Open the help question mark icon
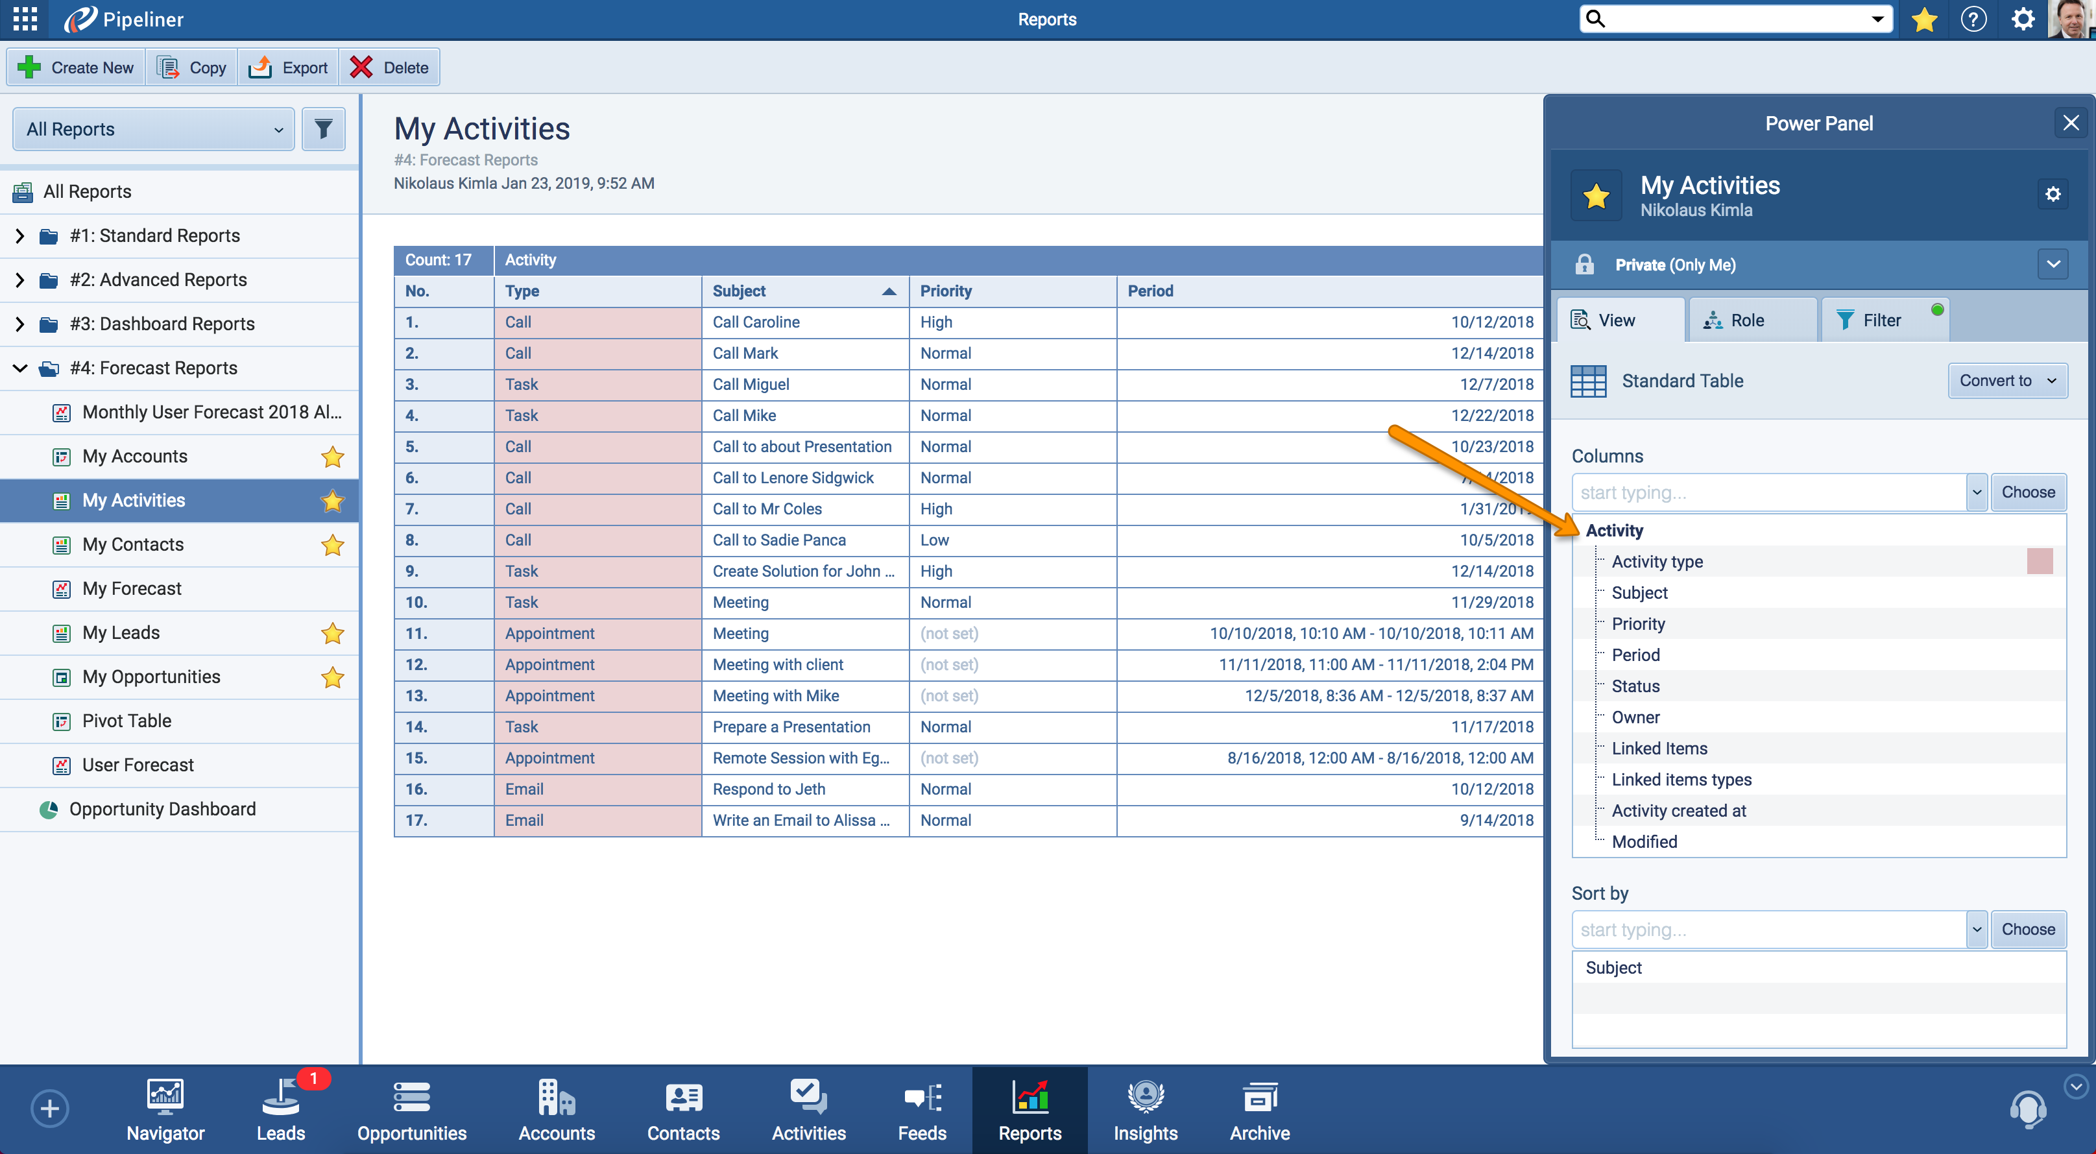The height and width of the screenshot is (1154, 2096). coord(1973,19)
